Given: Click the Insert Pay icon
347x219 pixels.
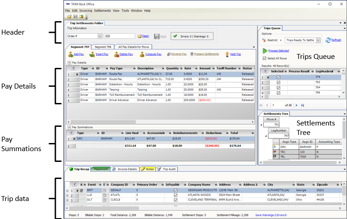Looking at the screenshot, I should [92, 54].
